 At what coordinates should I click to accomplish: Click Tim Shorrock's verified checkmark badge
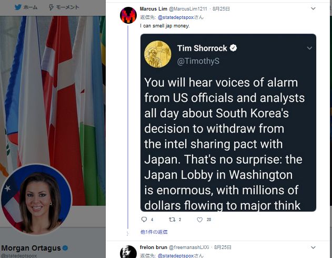point(233,48)
